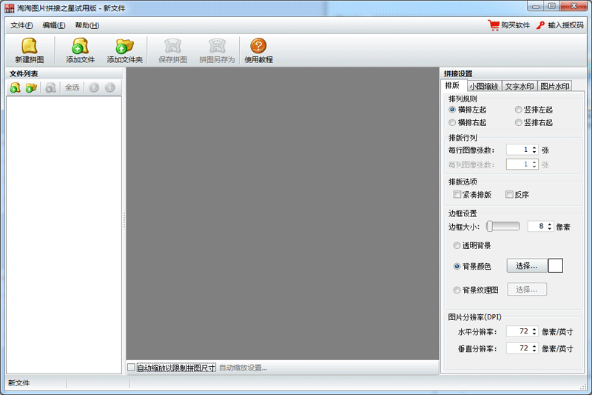Click the shopping cart 购买软件 icon

click(494, 25)
